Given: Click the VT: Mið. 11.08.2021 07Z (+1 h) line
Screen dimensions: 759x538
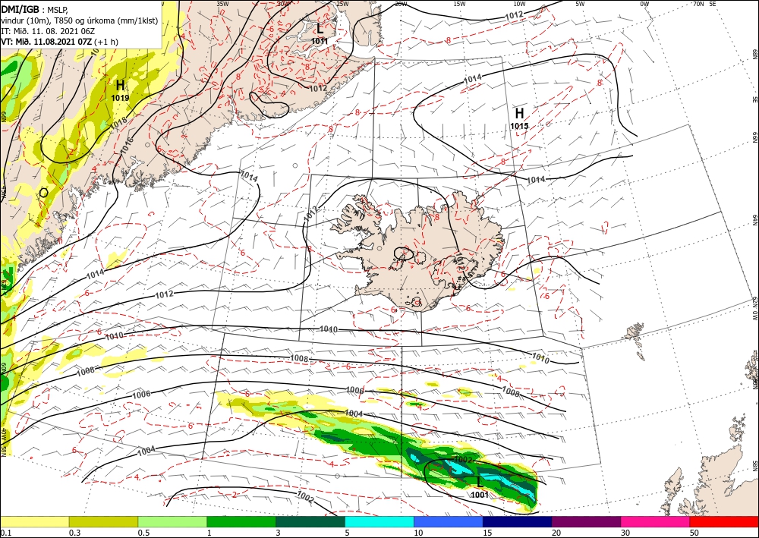Looking at the screenshot, I should tap(59, 42).
